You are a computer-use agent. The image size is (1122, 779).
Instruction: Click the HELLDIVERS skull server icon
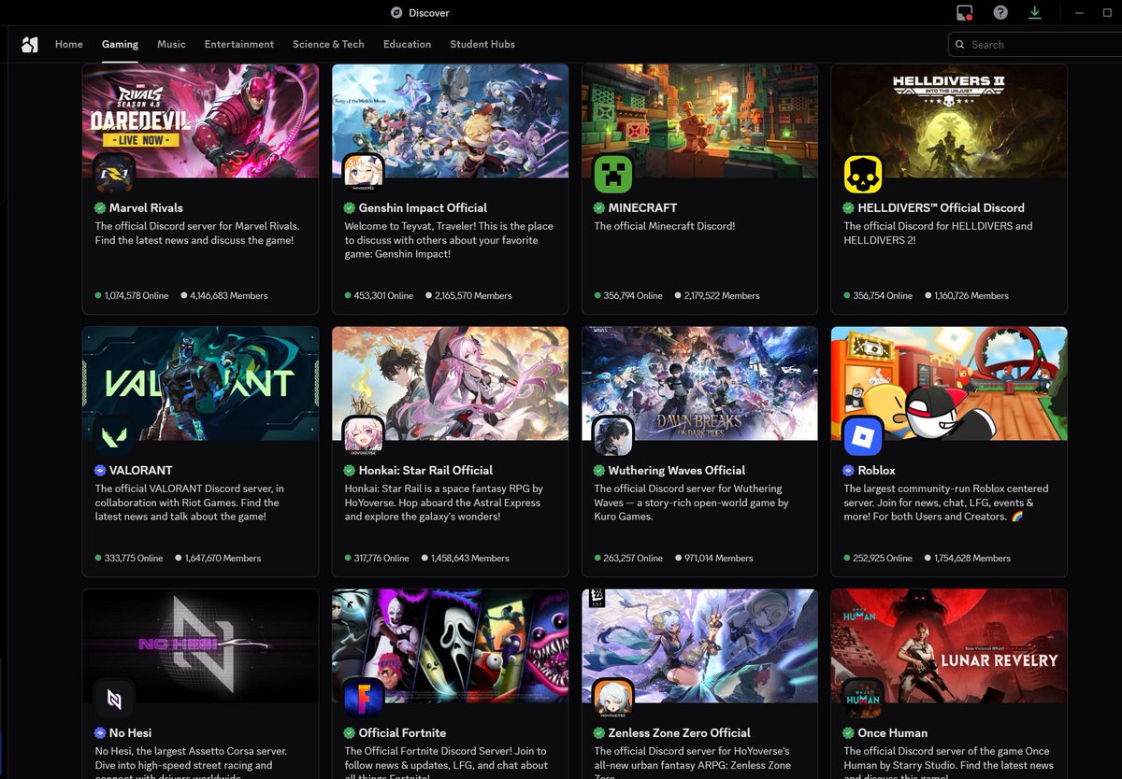coord(862,174)
